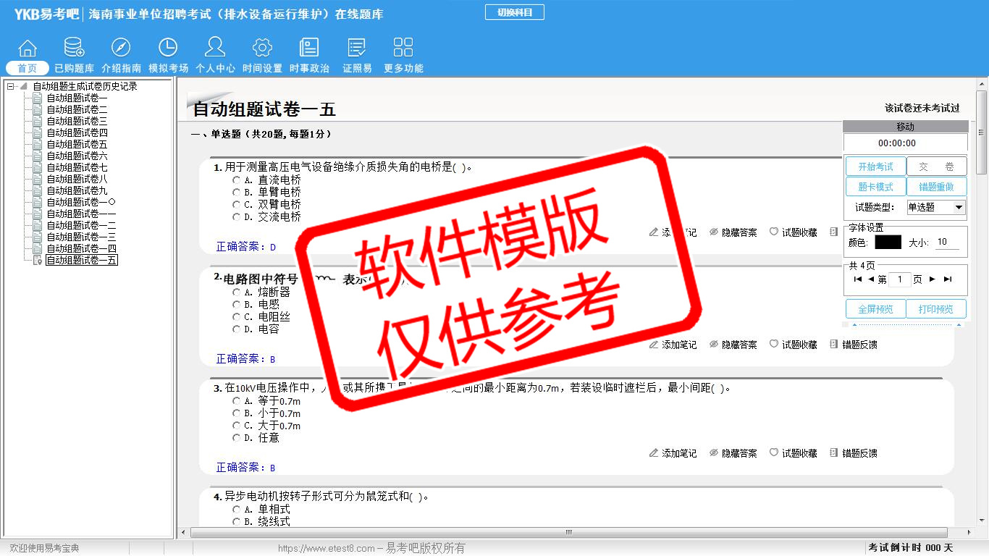Click the vertical scrollbar up arrow
989x556 pixels.
pyautogui.click(x=982, y=83)
